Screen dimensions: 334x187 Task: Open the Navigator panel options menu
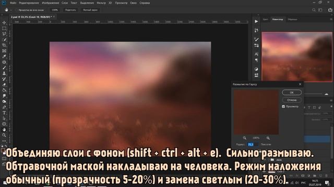pos(331,19)
